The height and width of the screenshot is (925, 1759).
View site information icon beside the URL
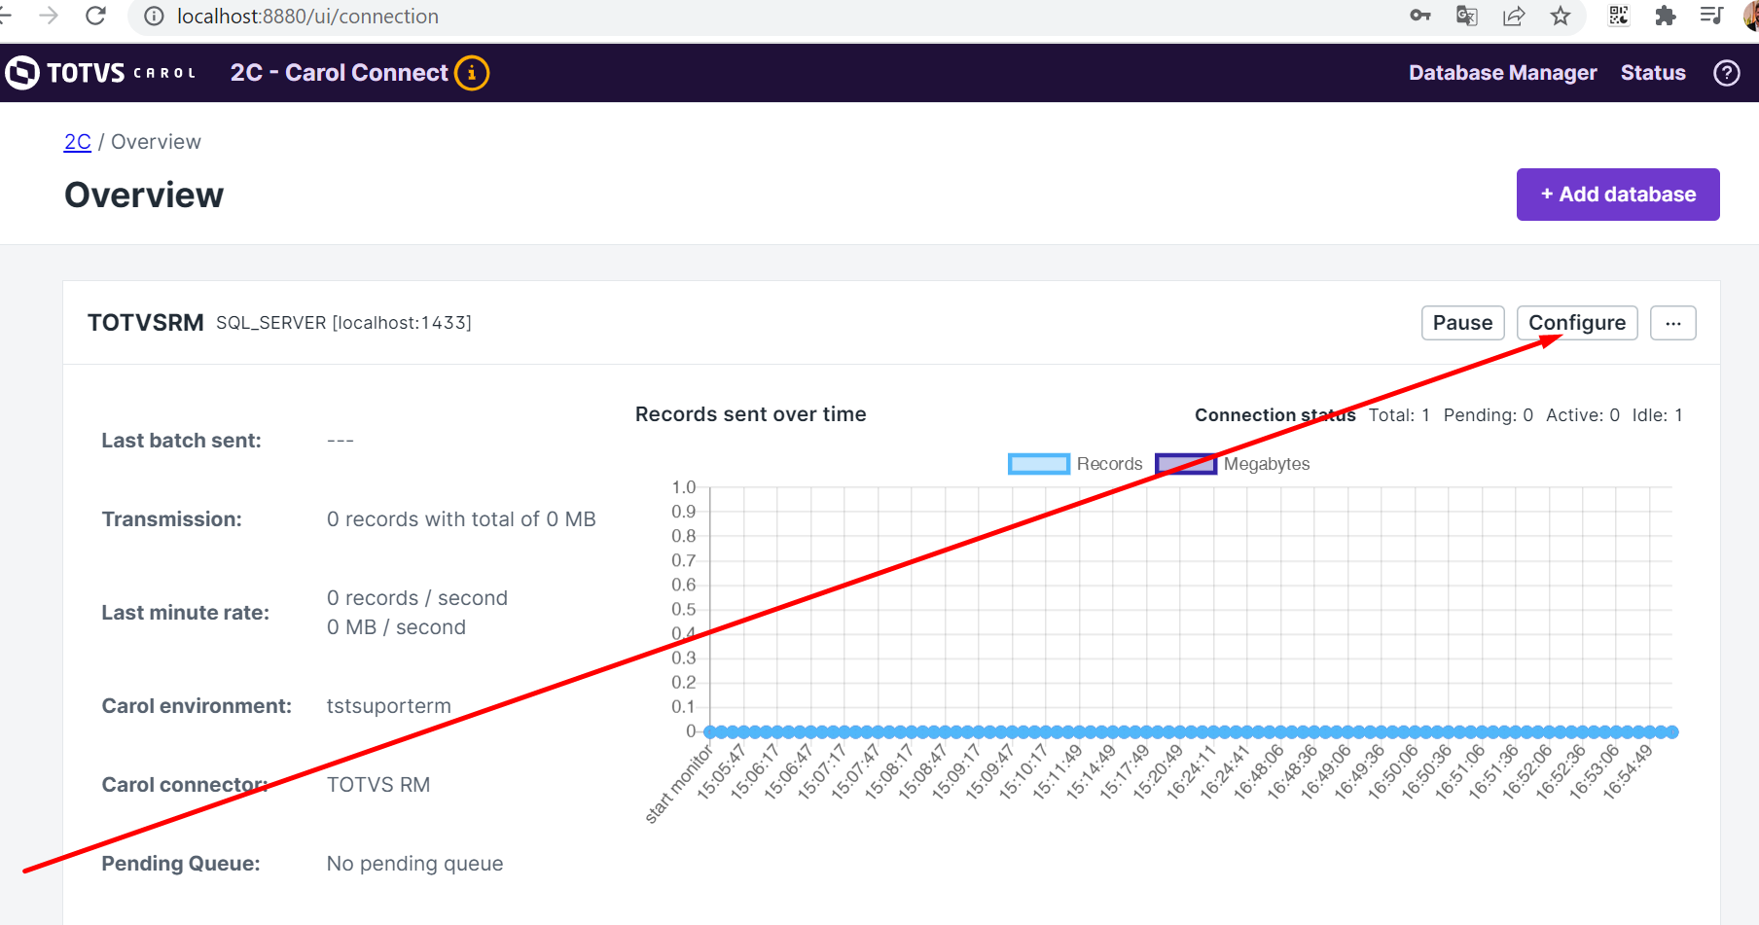(x=154, y=17)
